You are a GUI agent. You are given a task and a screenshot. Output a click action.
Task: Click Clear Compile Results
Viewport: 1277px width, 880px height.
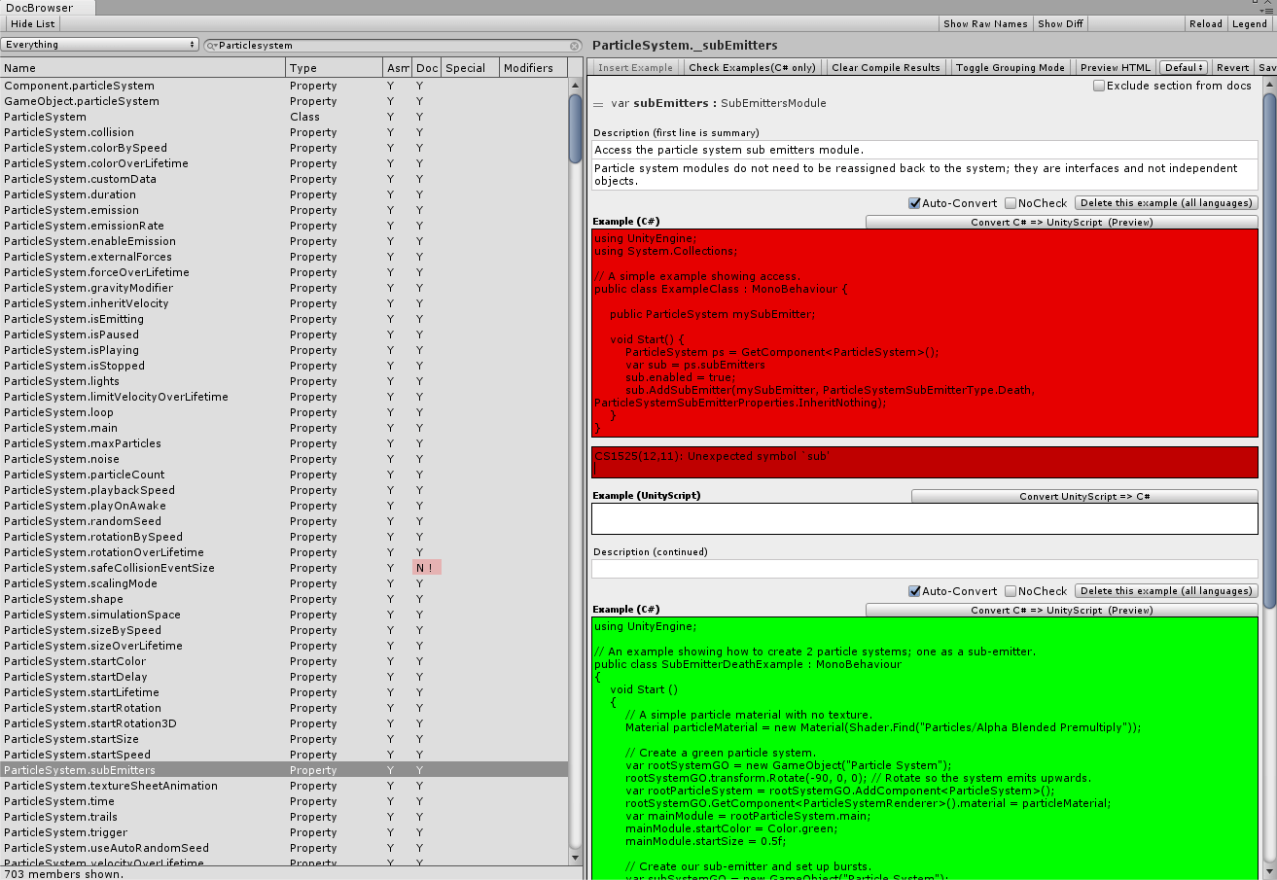click(x=886, y=67)
